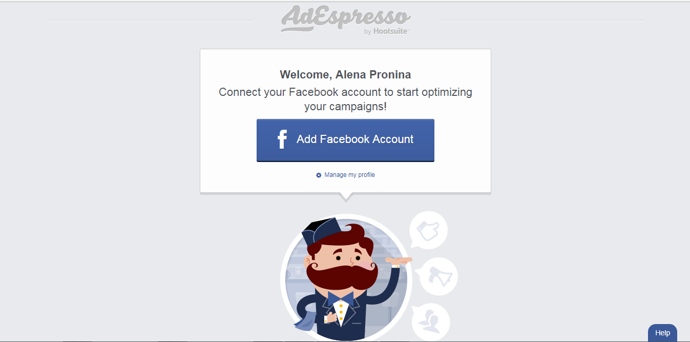The height and width of the screenshot is (342, 690).
Task: Click the mascot's blue bow tie
Action: (x=341, y=298)
